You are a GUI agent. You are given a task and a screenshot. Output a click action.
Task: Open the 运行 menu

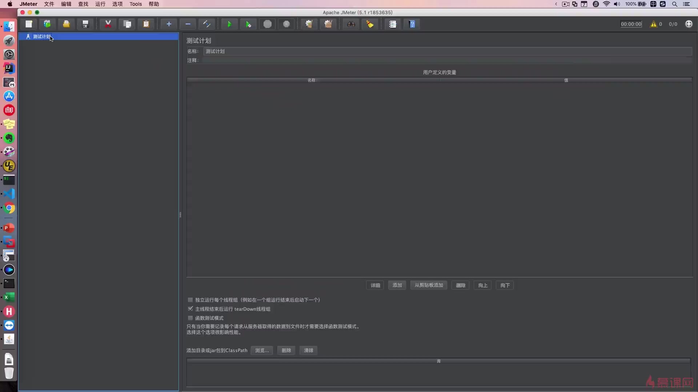coord(100,4)
